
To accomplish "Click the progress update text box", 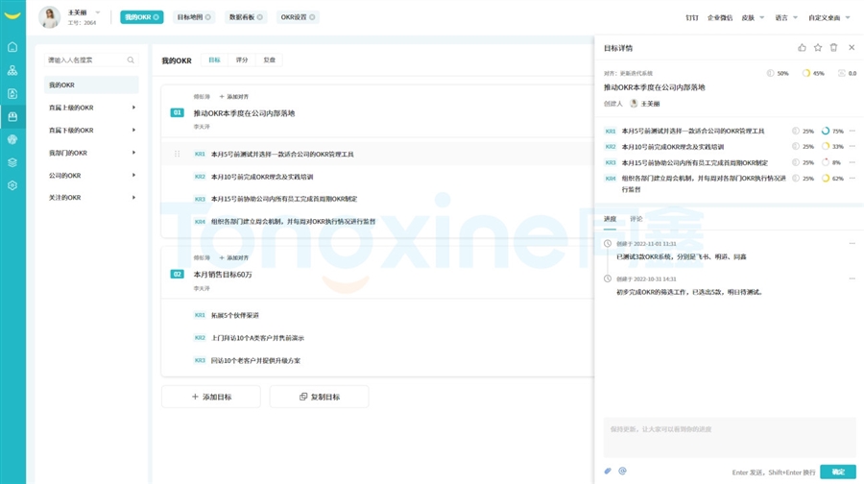I will pos(729,439).
